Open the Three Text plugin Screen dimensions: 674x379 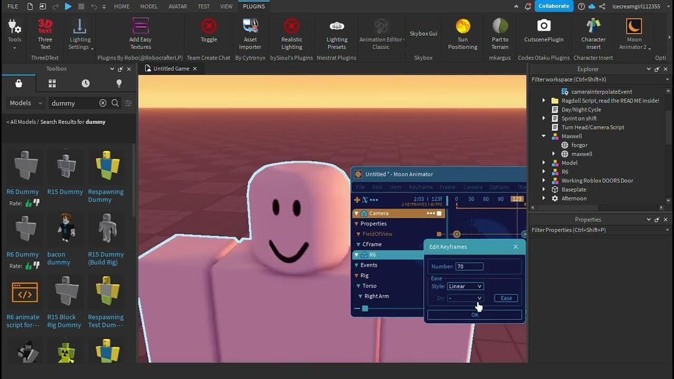tap(45, 34)
